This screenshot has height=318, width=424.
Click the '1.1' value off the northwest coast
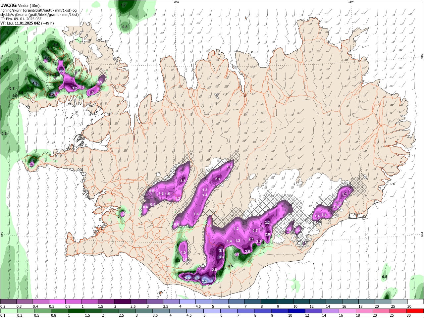tap(6, 70)
